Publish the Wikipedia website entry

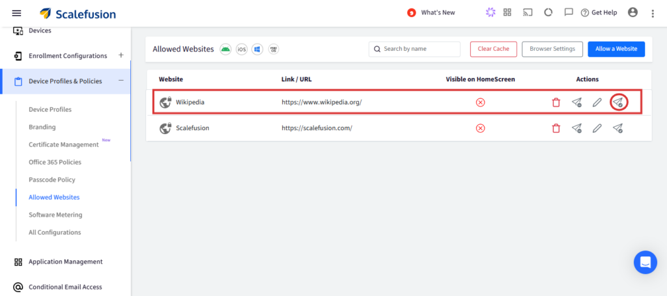point(619,102)
